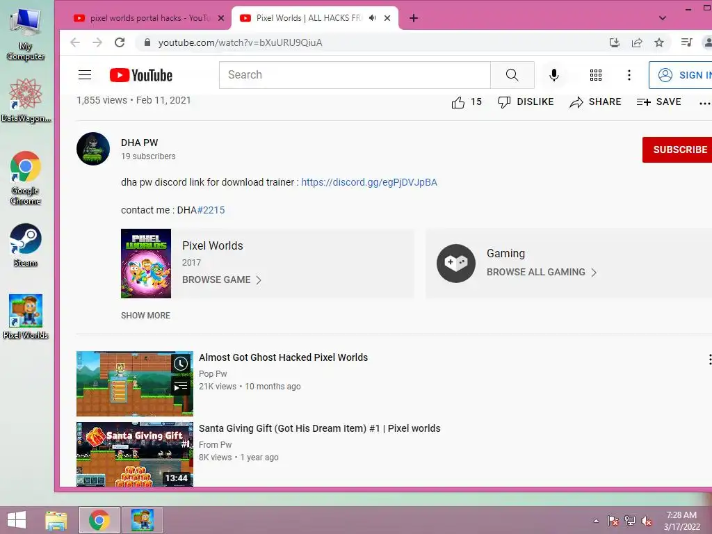Open BROWSE ALL GAMING chevron
Screen dimensions: 712x534
[594, 273]
